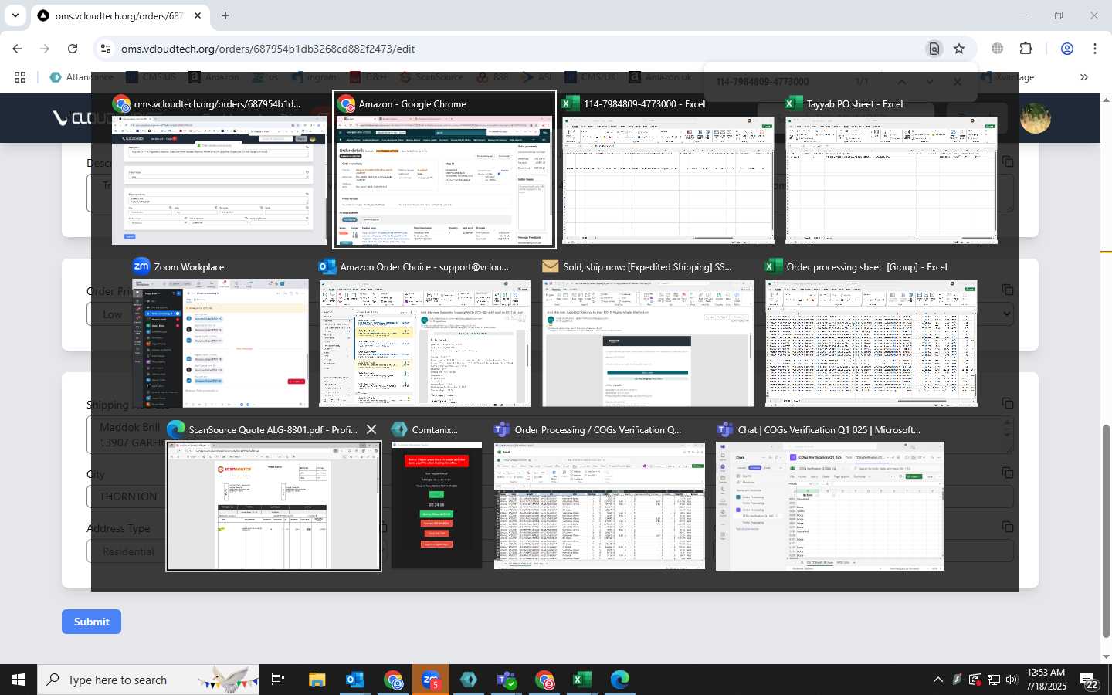Open a new Chrome tab
The image size is (1112, 695).
225,15
